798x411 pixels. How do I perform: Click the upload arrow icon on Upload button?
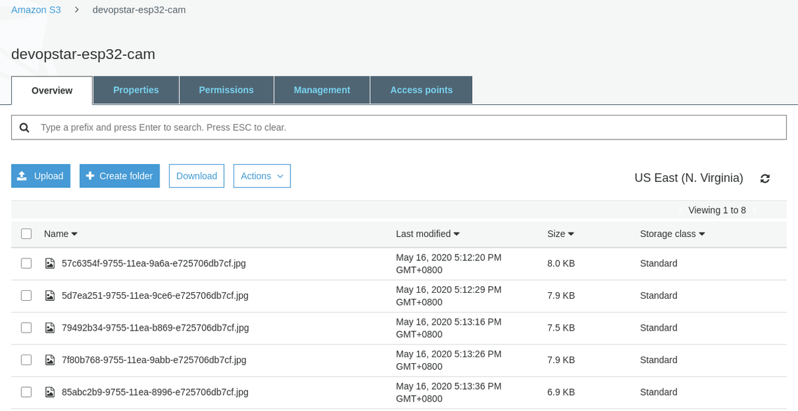(23, 176)
